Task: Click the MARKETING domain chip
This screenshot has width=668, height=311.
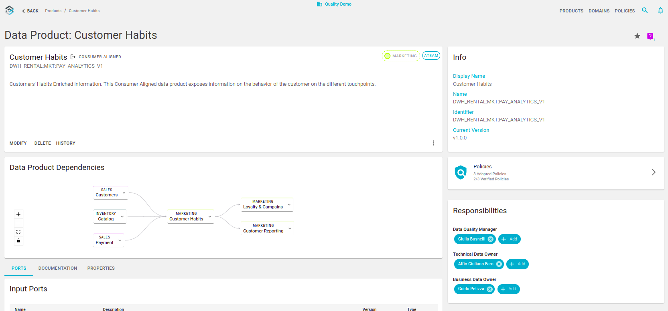Action: tap(401, 56)
